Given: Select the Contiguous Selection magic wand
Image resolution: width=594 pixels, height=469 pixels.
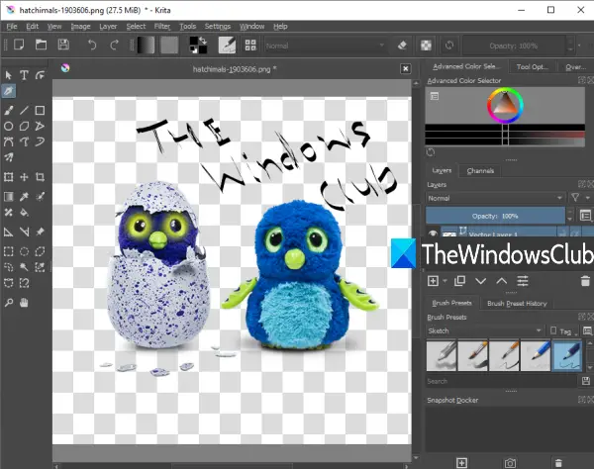Looking at the screenshot, I should pyautogui.click(x=24, y=267).
